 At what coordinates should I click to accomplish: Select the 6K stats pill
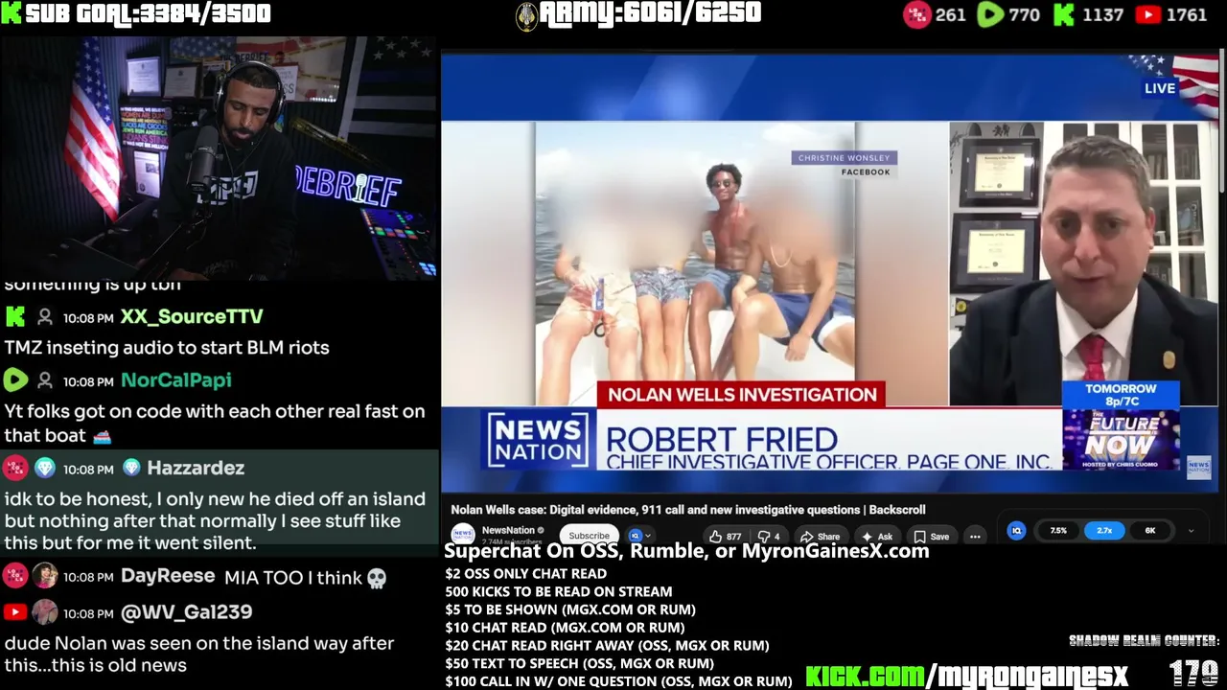click(x=1150, y=530)
